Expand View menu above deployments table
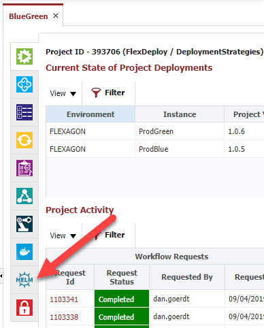The image size is (264, 328). tap(63, 93)
